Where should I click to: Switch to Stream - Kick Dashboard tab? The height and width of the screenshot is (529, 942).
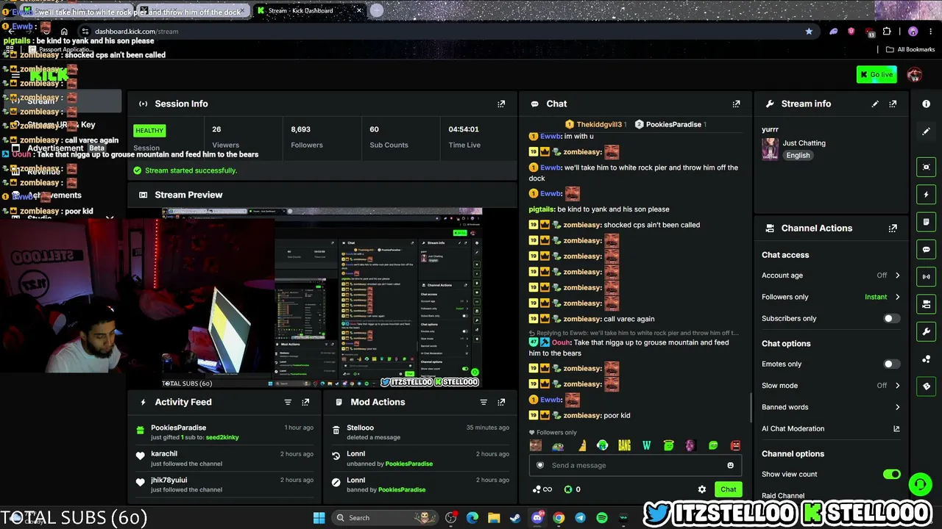(x=308, y=10)
